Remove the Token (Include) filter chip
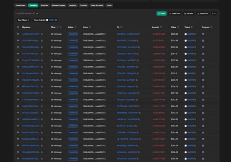 tap(56, 20)
